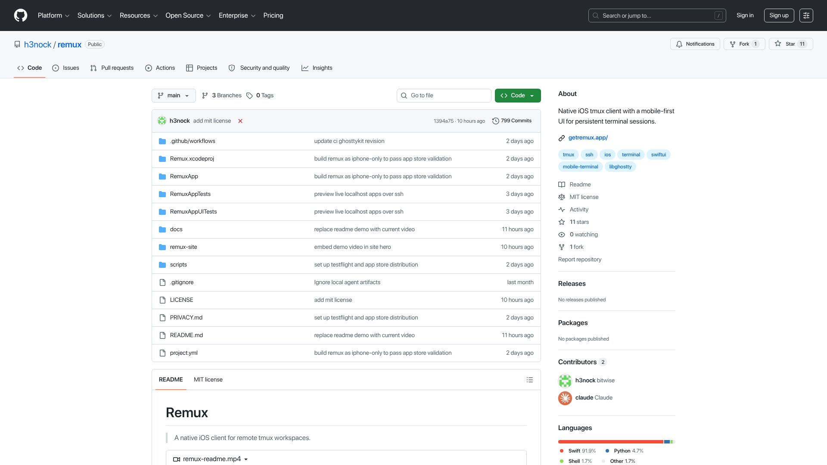Click the Activity pulse icon
Screen dimensions: 827x465
(562, 210)
